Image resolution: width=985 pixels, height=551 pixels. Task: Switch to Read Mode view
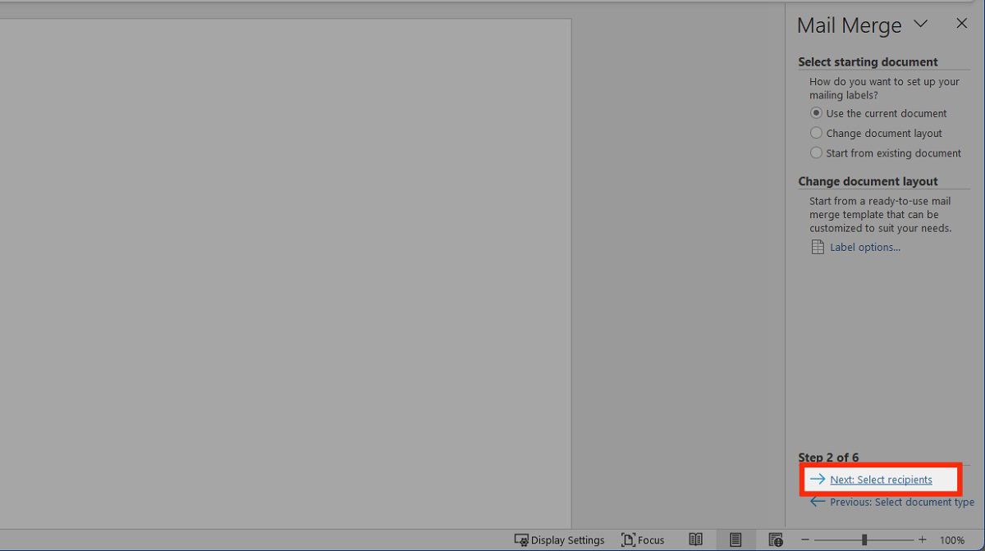(695, 540)
